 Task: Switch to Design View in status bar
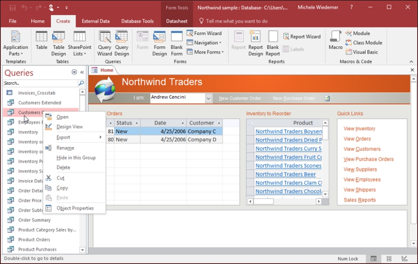point(404,259)
